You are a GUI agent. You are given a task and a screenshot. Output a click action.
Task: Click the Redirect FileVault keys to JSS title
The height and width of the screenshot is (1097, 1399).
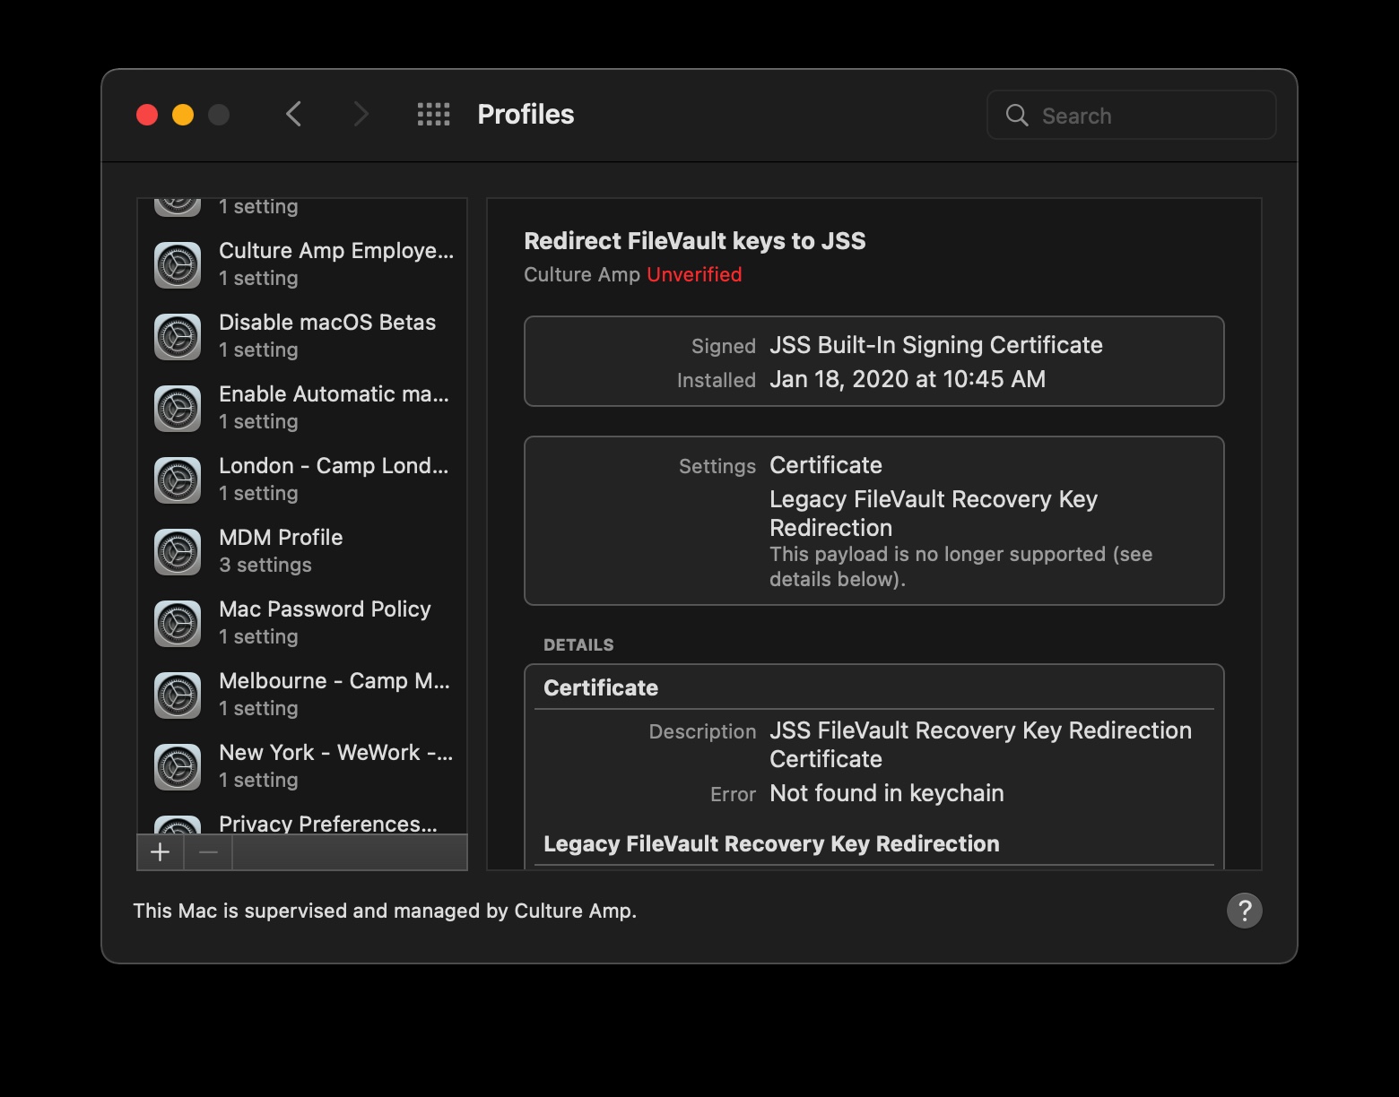click(695, 241)
